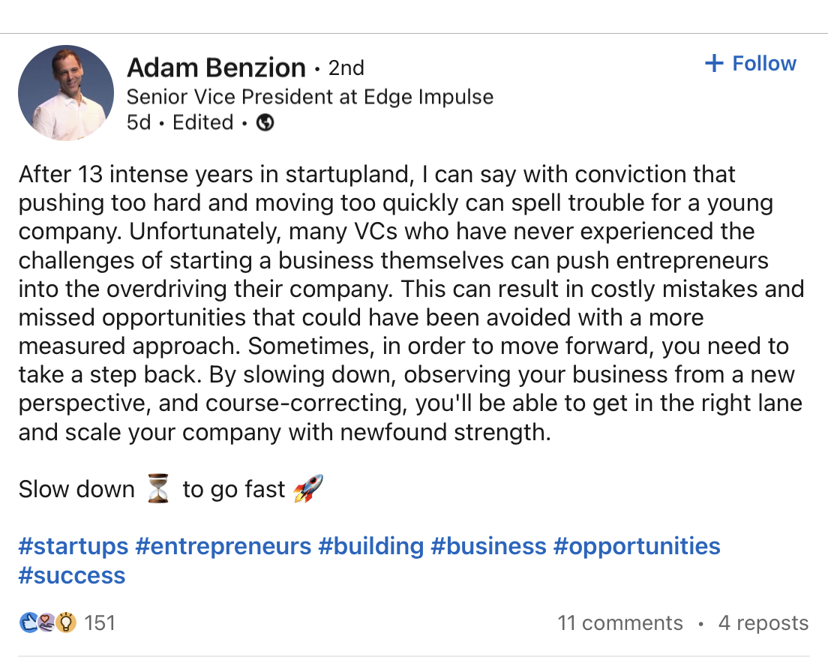Follow Adam Benzion
828x663 pixels.
click(750, 63)
